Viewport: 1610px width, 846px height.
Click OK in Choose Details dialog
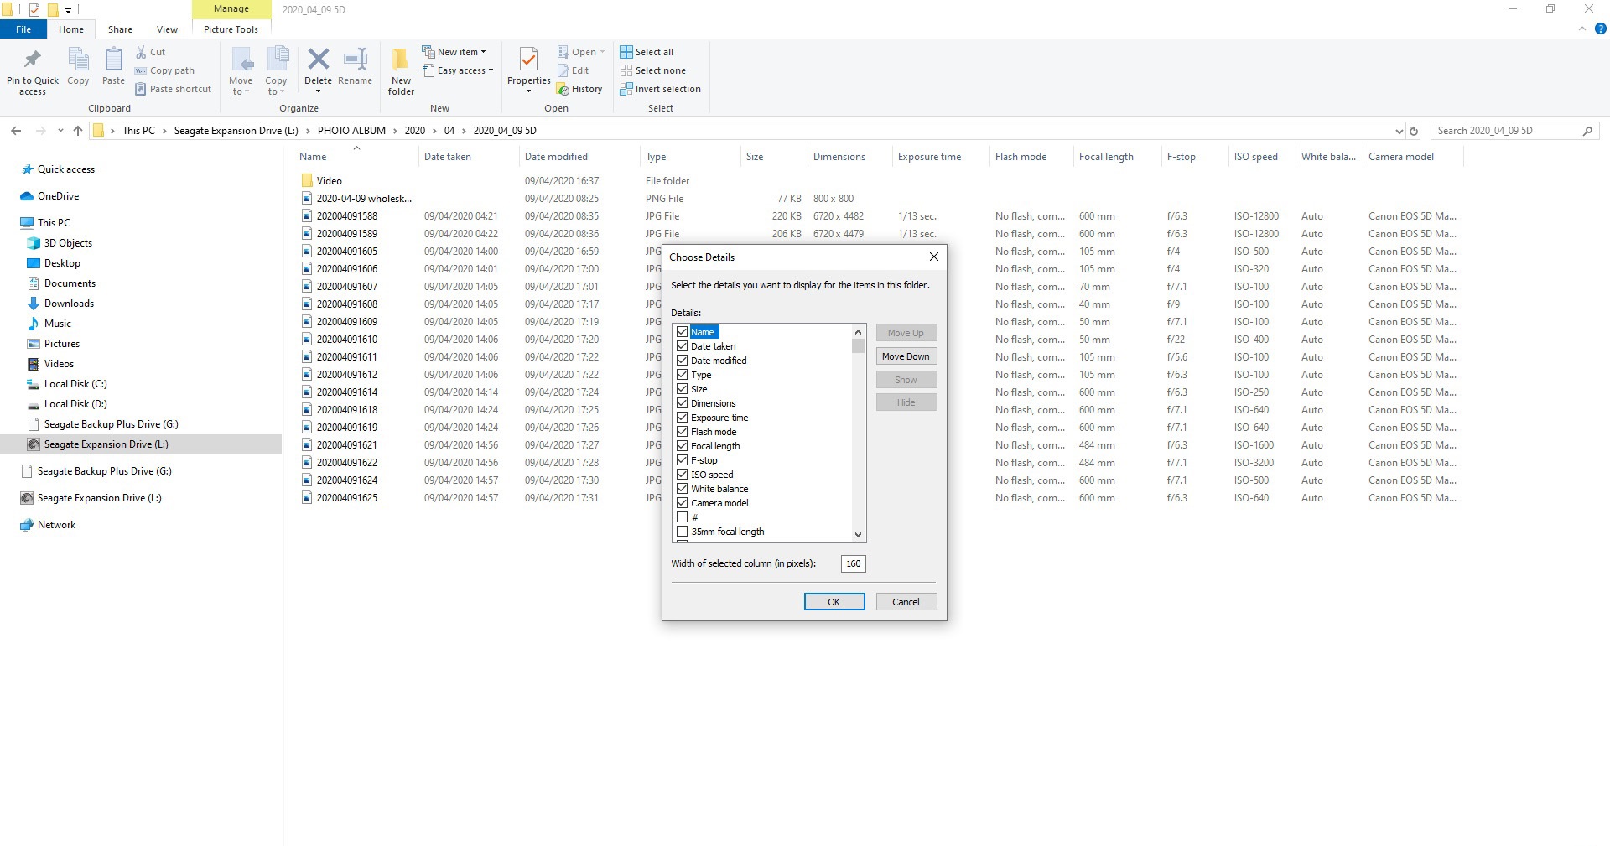pyautogui.click(x=834, y=602)
